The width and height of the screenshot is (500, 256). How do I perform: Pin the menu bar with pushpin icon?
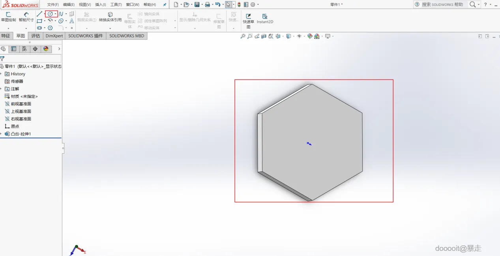(x=165, y=5)
